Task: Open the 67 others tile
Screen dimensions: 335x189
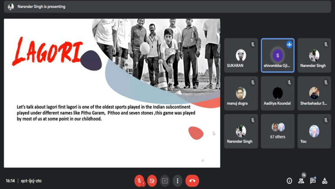Action: [x=278, y=131]
